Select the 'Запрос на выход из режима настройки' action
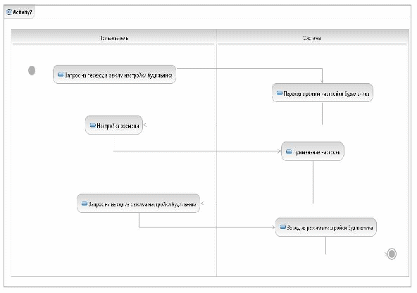 click(138, 204)
